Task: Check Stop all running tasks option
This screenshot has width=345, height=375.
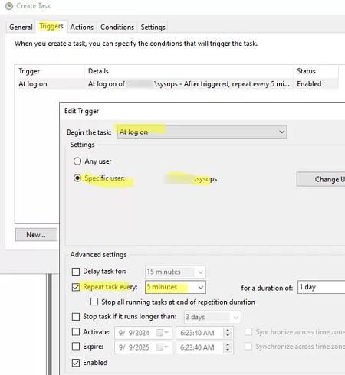Action: pyautogui.click(x=94, y=302)
